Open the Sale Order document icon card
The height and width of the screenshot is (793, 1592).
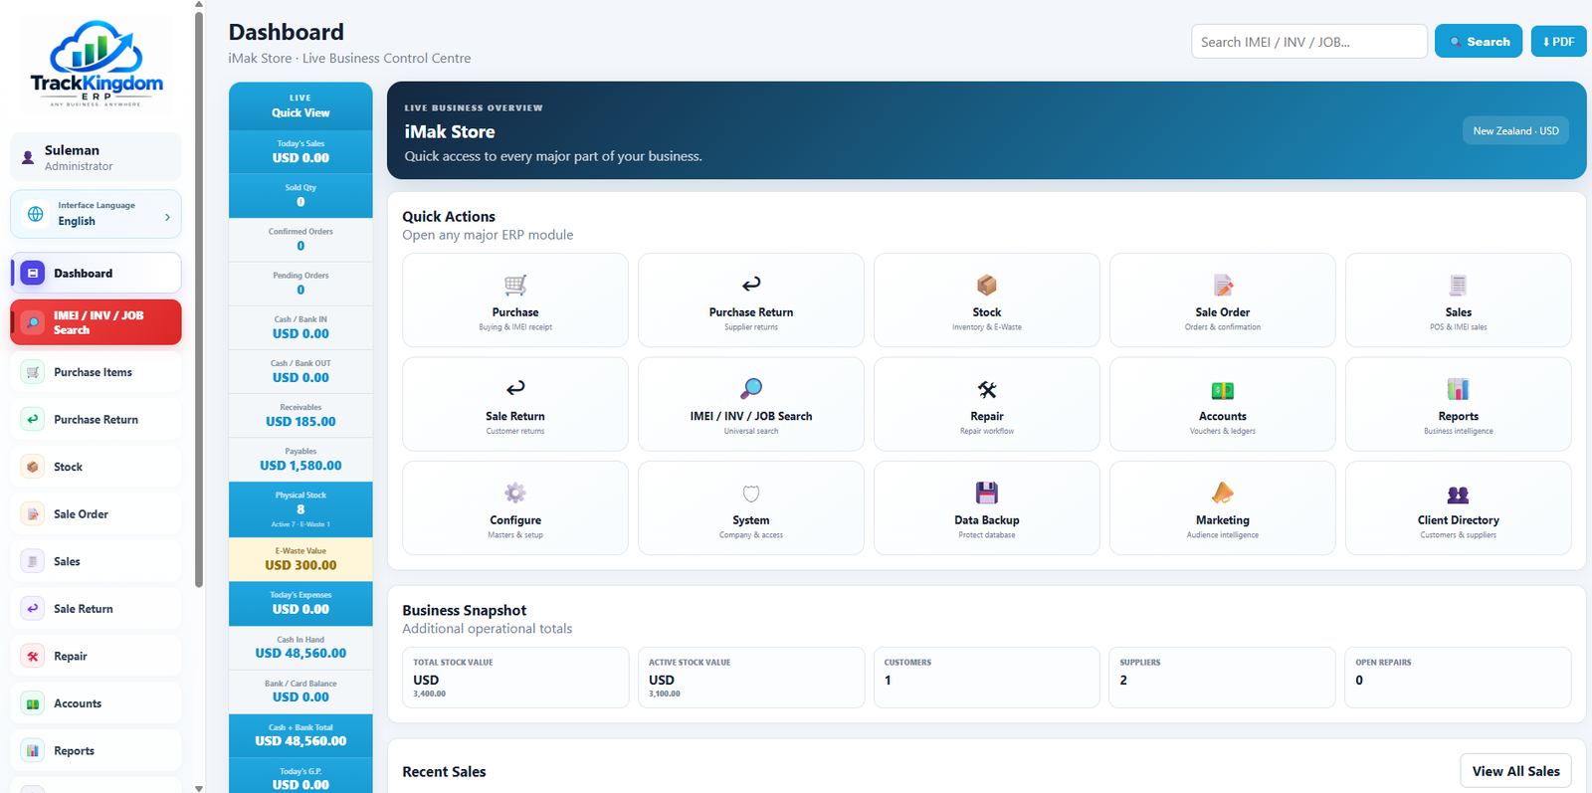pos(1223,285)
